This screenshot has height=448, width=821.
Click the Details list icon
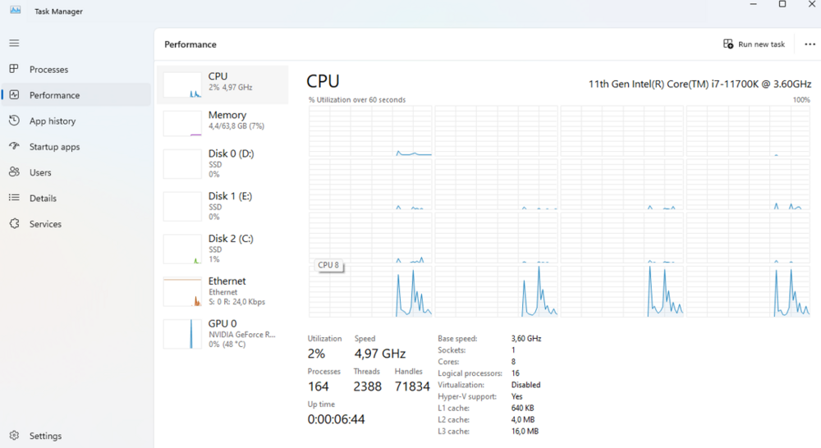[14, 197]
